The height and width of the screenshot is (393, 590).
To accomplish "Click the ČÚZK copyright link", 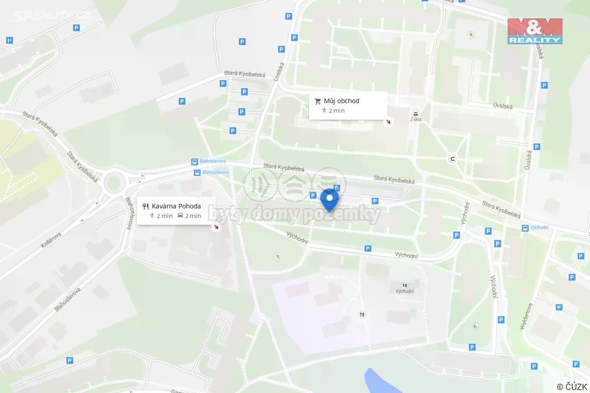I will [x=573, y=387].
